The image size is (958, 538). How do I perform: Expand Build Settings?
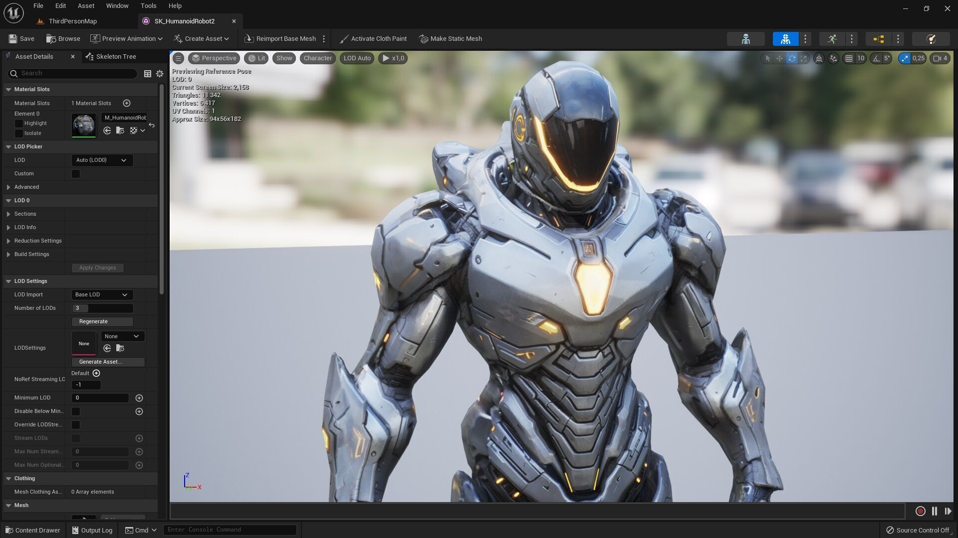coord(8,254)
